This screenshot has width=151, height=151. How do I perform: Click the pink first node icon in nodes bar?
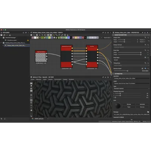pyautogui.click(x=32, y=38)
